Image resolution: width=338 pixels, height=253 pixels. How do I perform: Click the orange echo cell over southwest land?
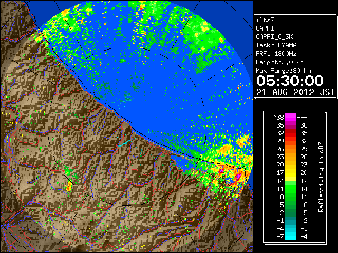pyautogui.click(x=69, y=186)
